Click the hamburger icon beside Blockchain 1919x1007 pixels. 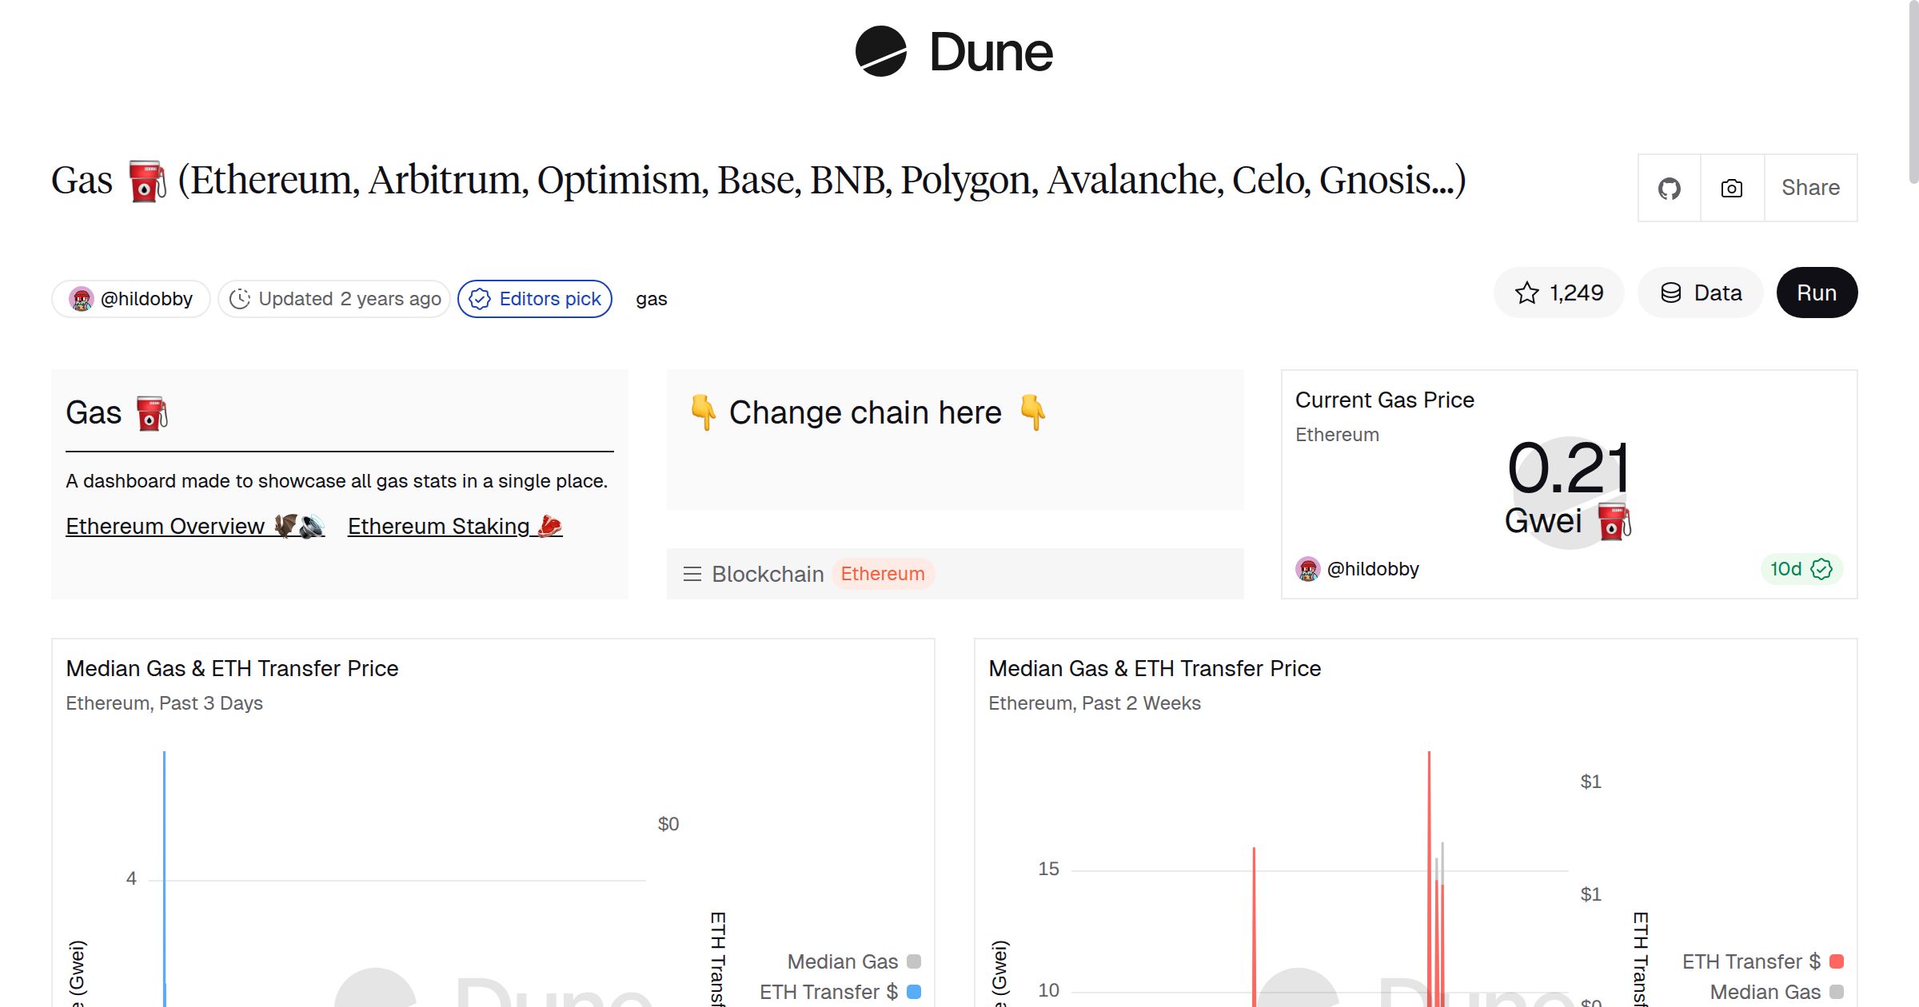[x=692, y=574]
